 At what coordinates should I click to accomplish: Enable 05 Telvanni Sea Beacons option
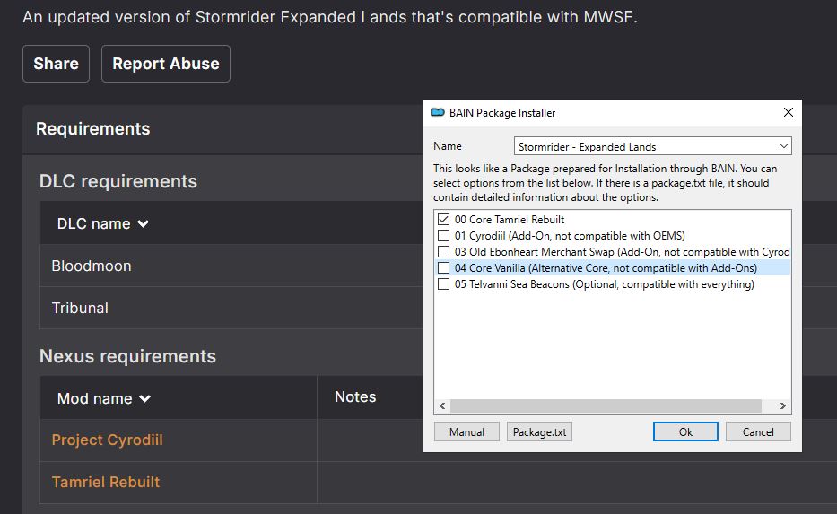[x=443, y=284]
